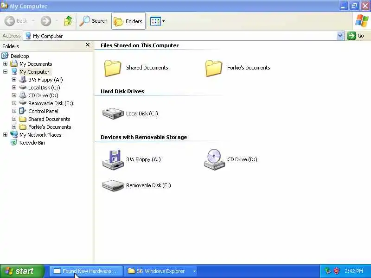Viewport: 371px width, 278px height.
Task: Click Safely Remove Hardware tray icon
Action: (x=327, y=271)
